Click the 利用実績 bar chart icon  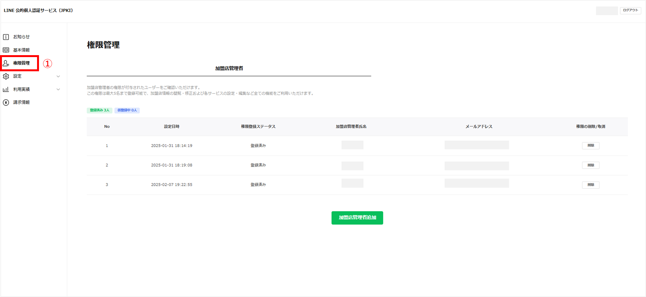point(6,89)
